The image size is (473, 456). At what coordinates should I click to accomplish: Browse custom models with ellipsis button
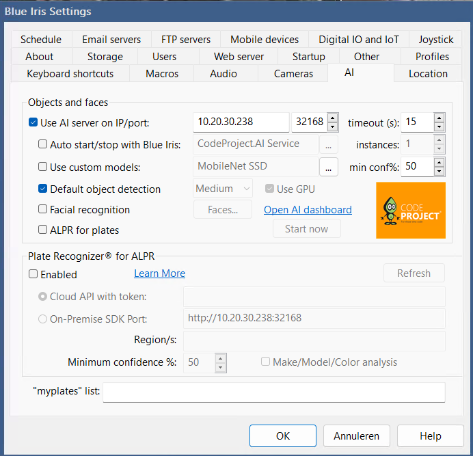point(329,167)
